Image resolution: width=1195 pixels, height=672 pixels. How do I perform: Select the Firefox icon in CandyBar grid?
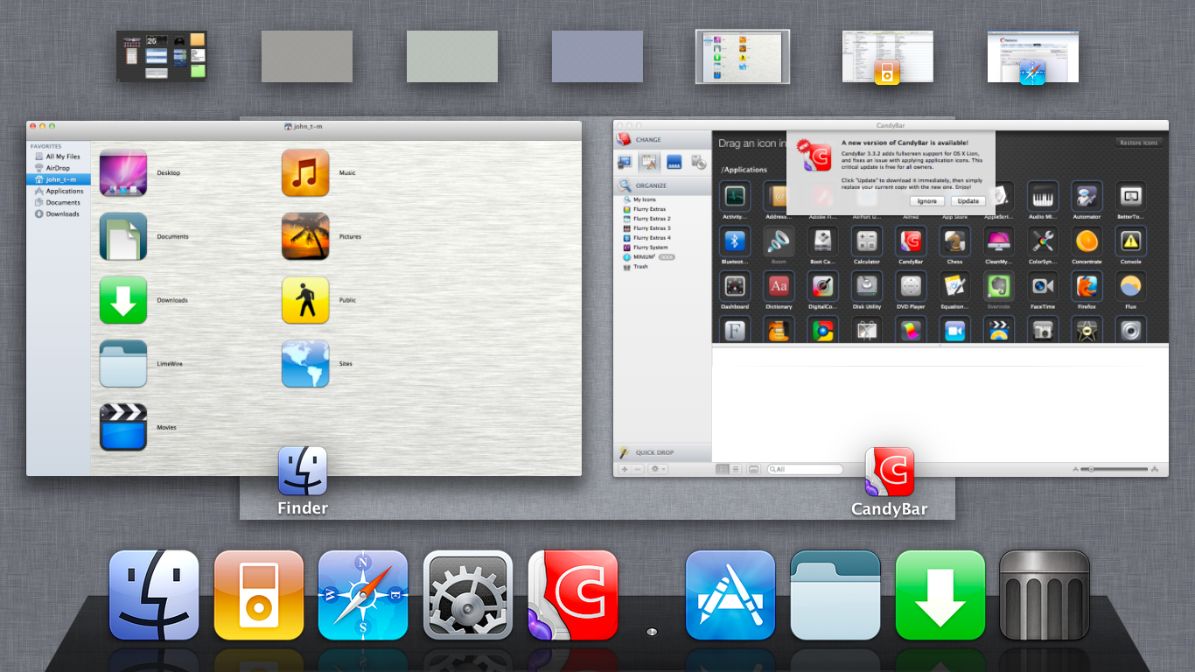[x=1087, y=285]
